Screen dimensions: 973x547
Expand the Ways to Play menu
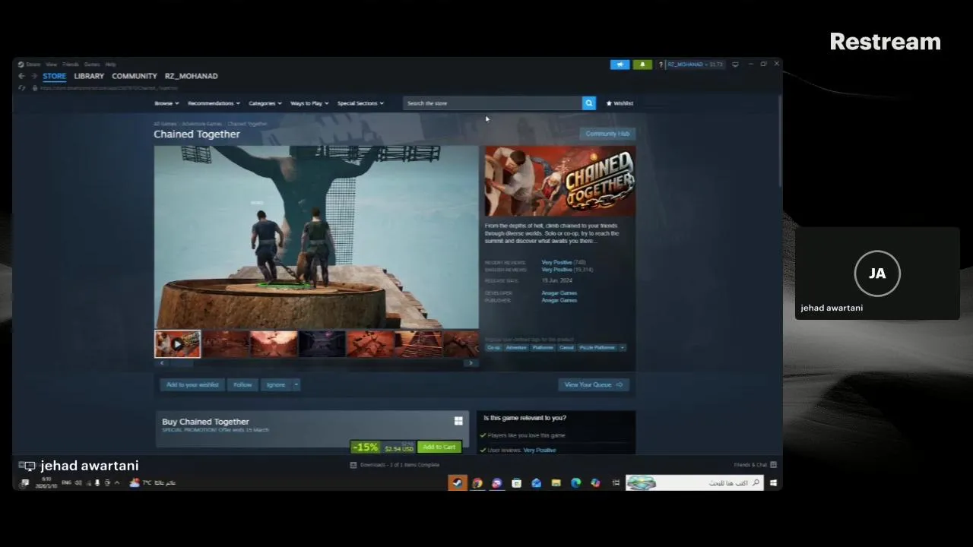coord(309,103)
